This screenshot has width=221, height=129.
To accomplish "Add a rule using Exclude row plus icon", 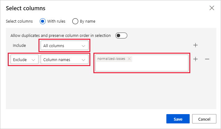I will [x=196, y=59].
